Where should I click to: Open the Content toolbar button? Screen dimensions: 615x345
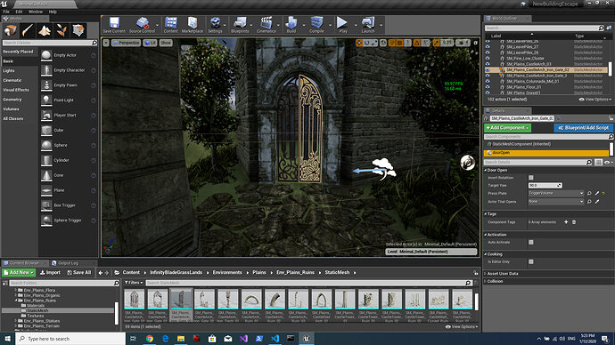[170, 25]
